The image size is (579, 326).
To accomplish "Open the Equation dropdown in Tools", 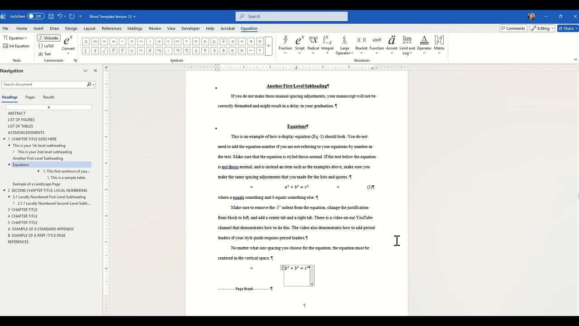I will [x=15, y=38].
